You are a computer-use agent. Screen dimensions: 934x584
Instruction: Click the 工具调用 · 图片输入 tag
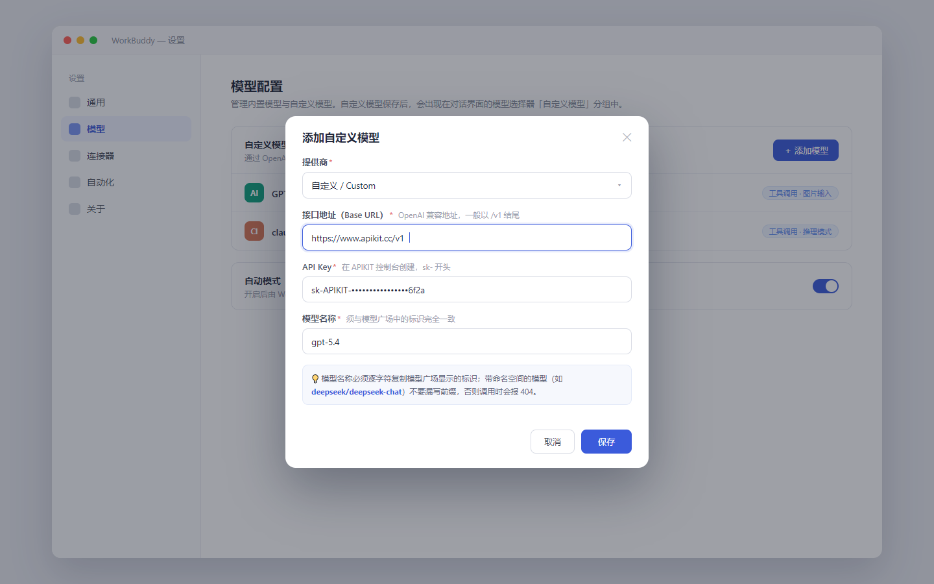pos(800,193)
